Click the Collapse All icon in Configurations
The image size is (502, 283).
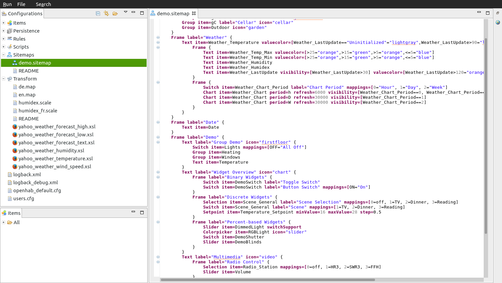pyautogui.click(x=98, y=13)
